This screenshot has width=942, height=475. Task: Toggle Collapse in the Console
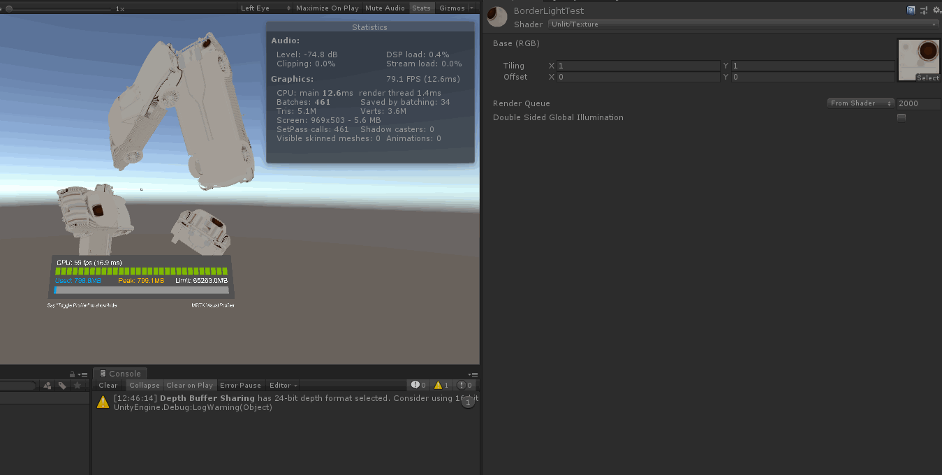click(145, 385)
